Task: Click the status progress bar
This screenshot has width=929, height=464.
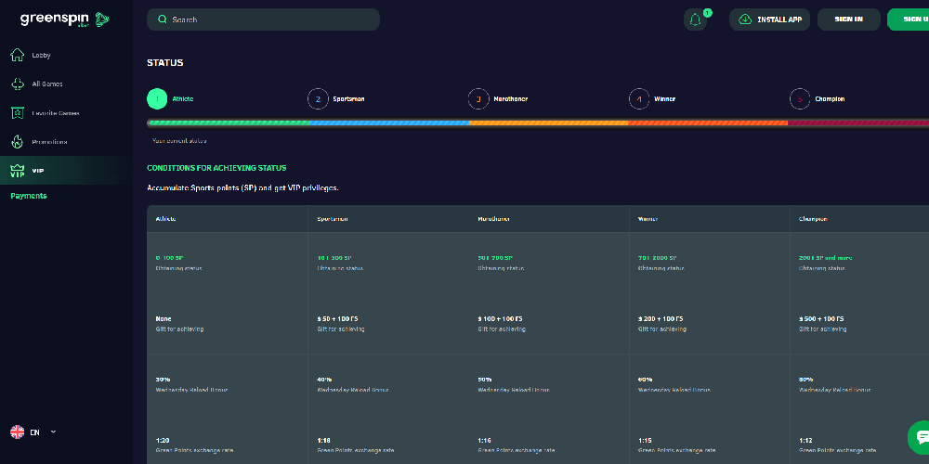Action: click(539, 122)
